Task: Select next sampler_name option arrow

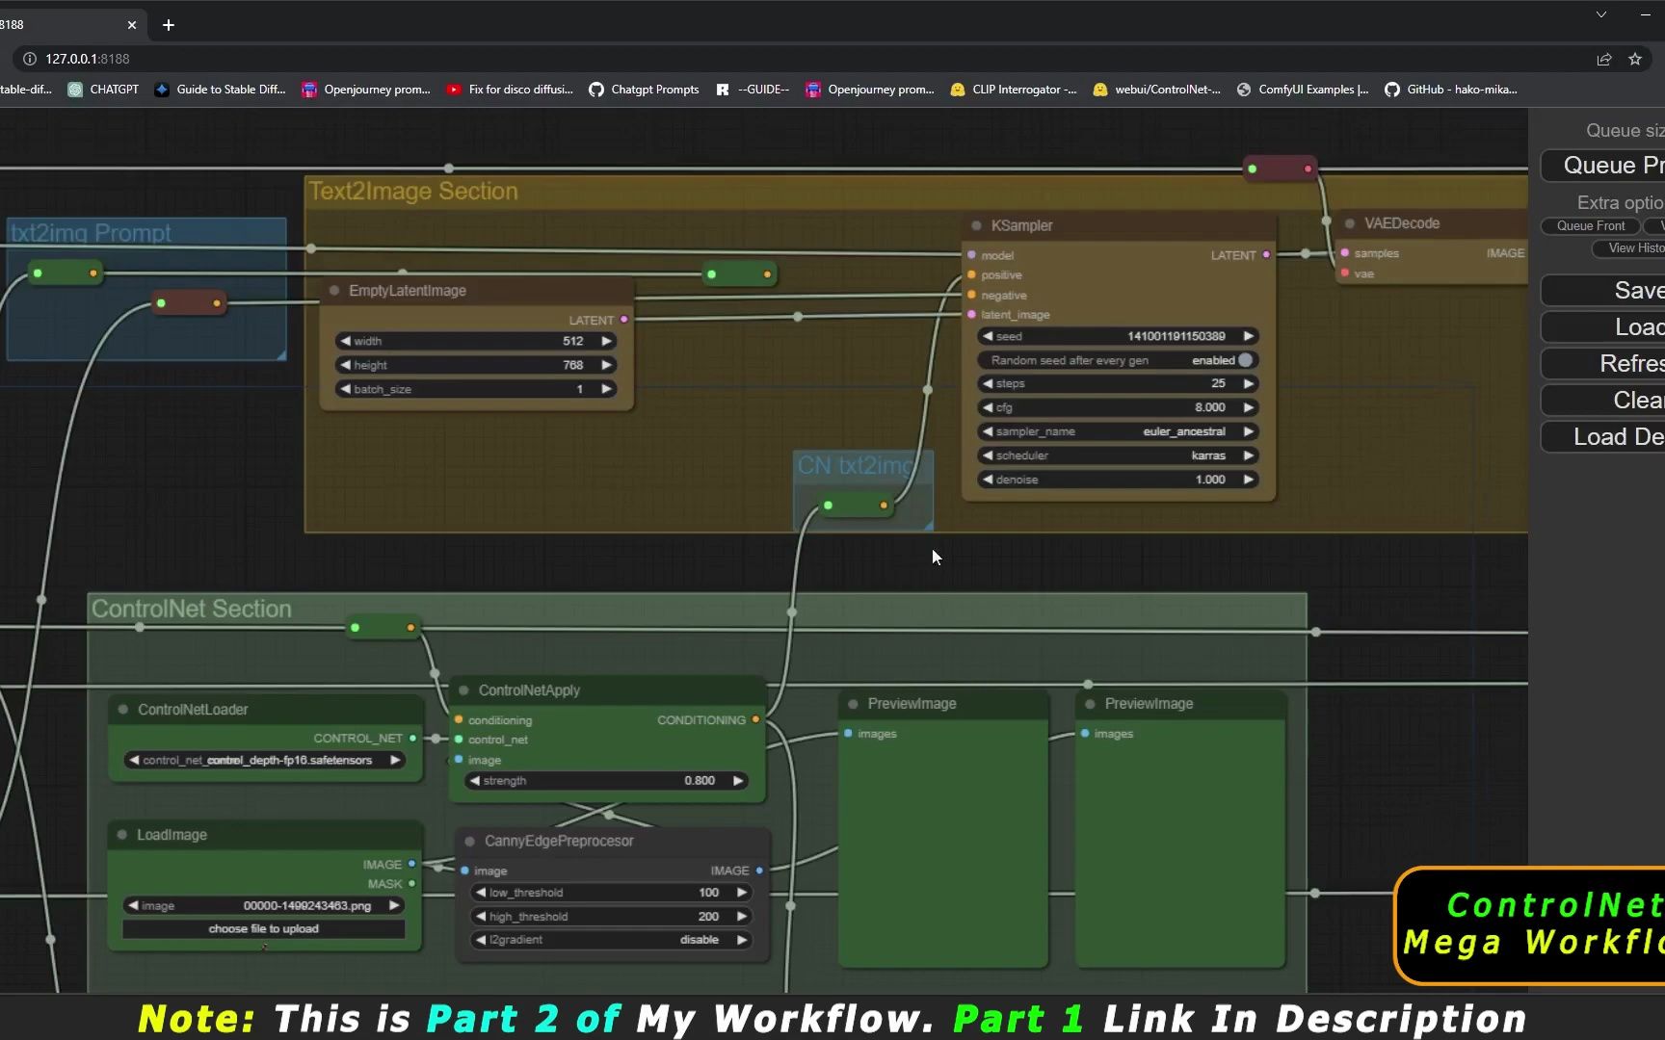Action: (x=1249, y=431)
